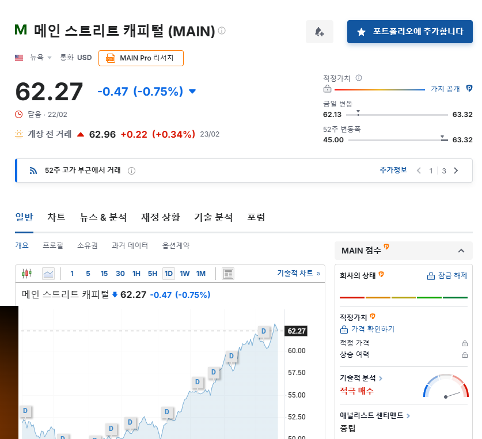Click the clock icon next to 닫음
The image size is (482, 439).
(19, 115)
